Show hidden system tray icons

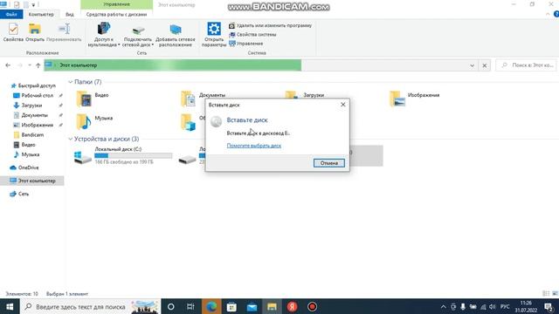click(443, 306)
